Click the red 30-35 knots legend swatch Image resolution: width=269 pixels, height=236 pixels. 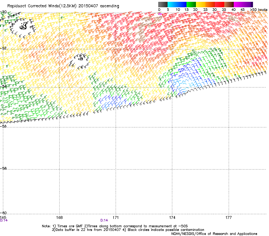[220, 4]
